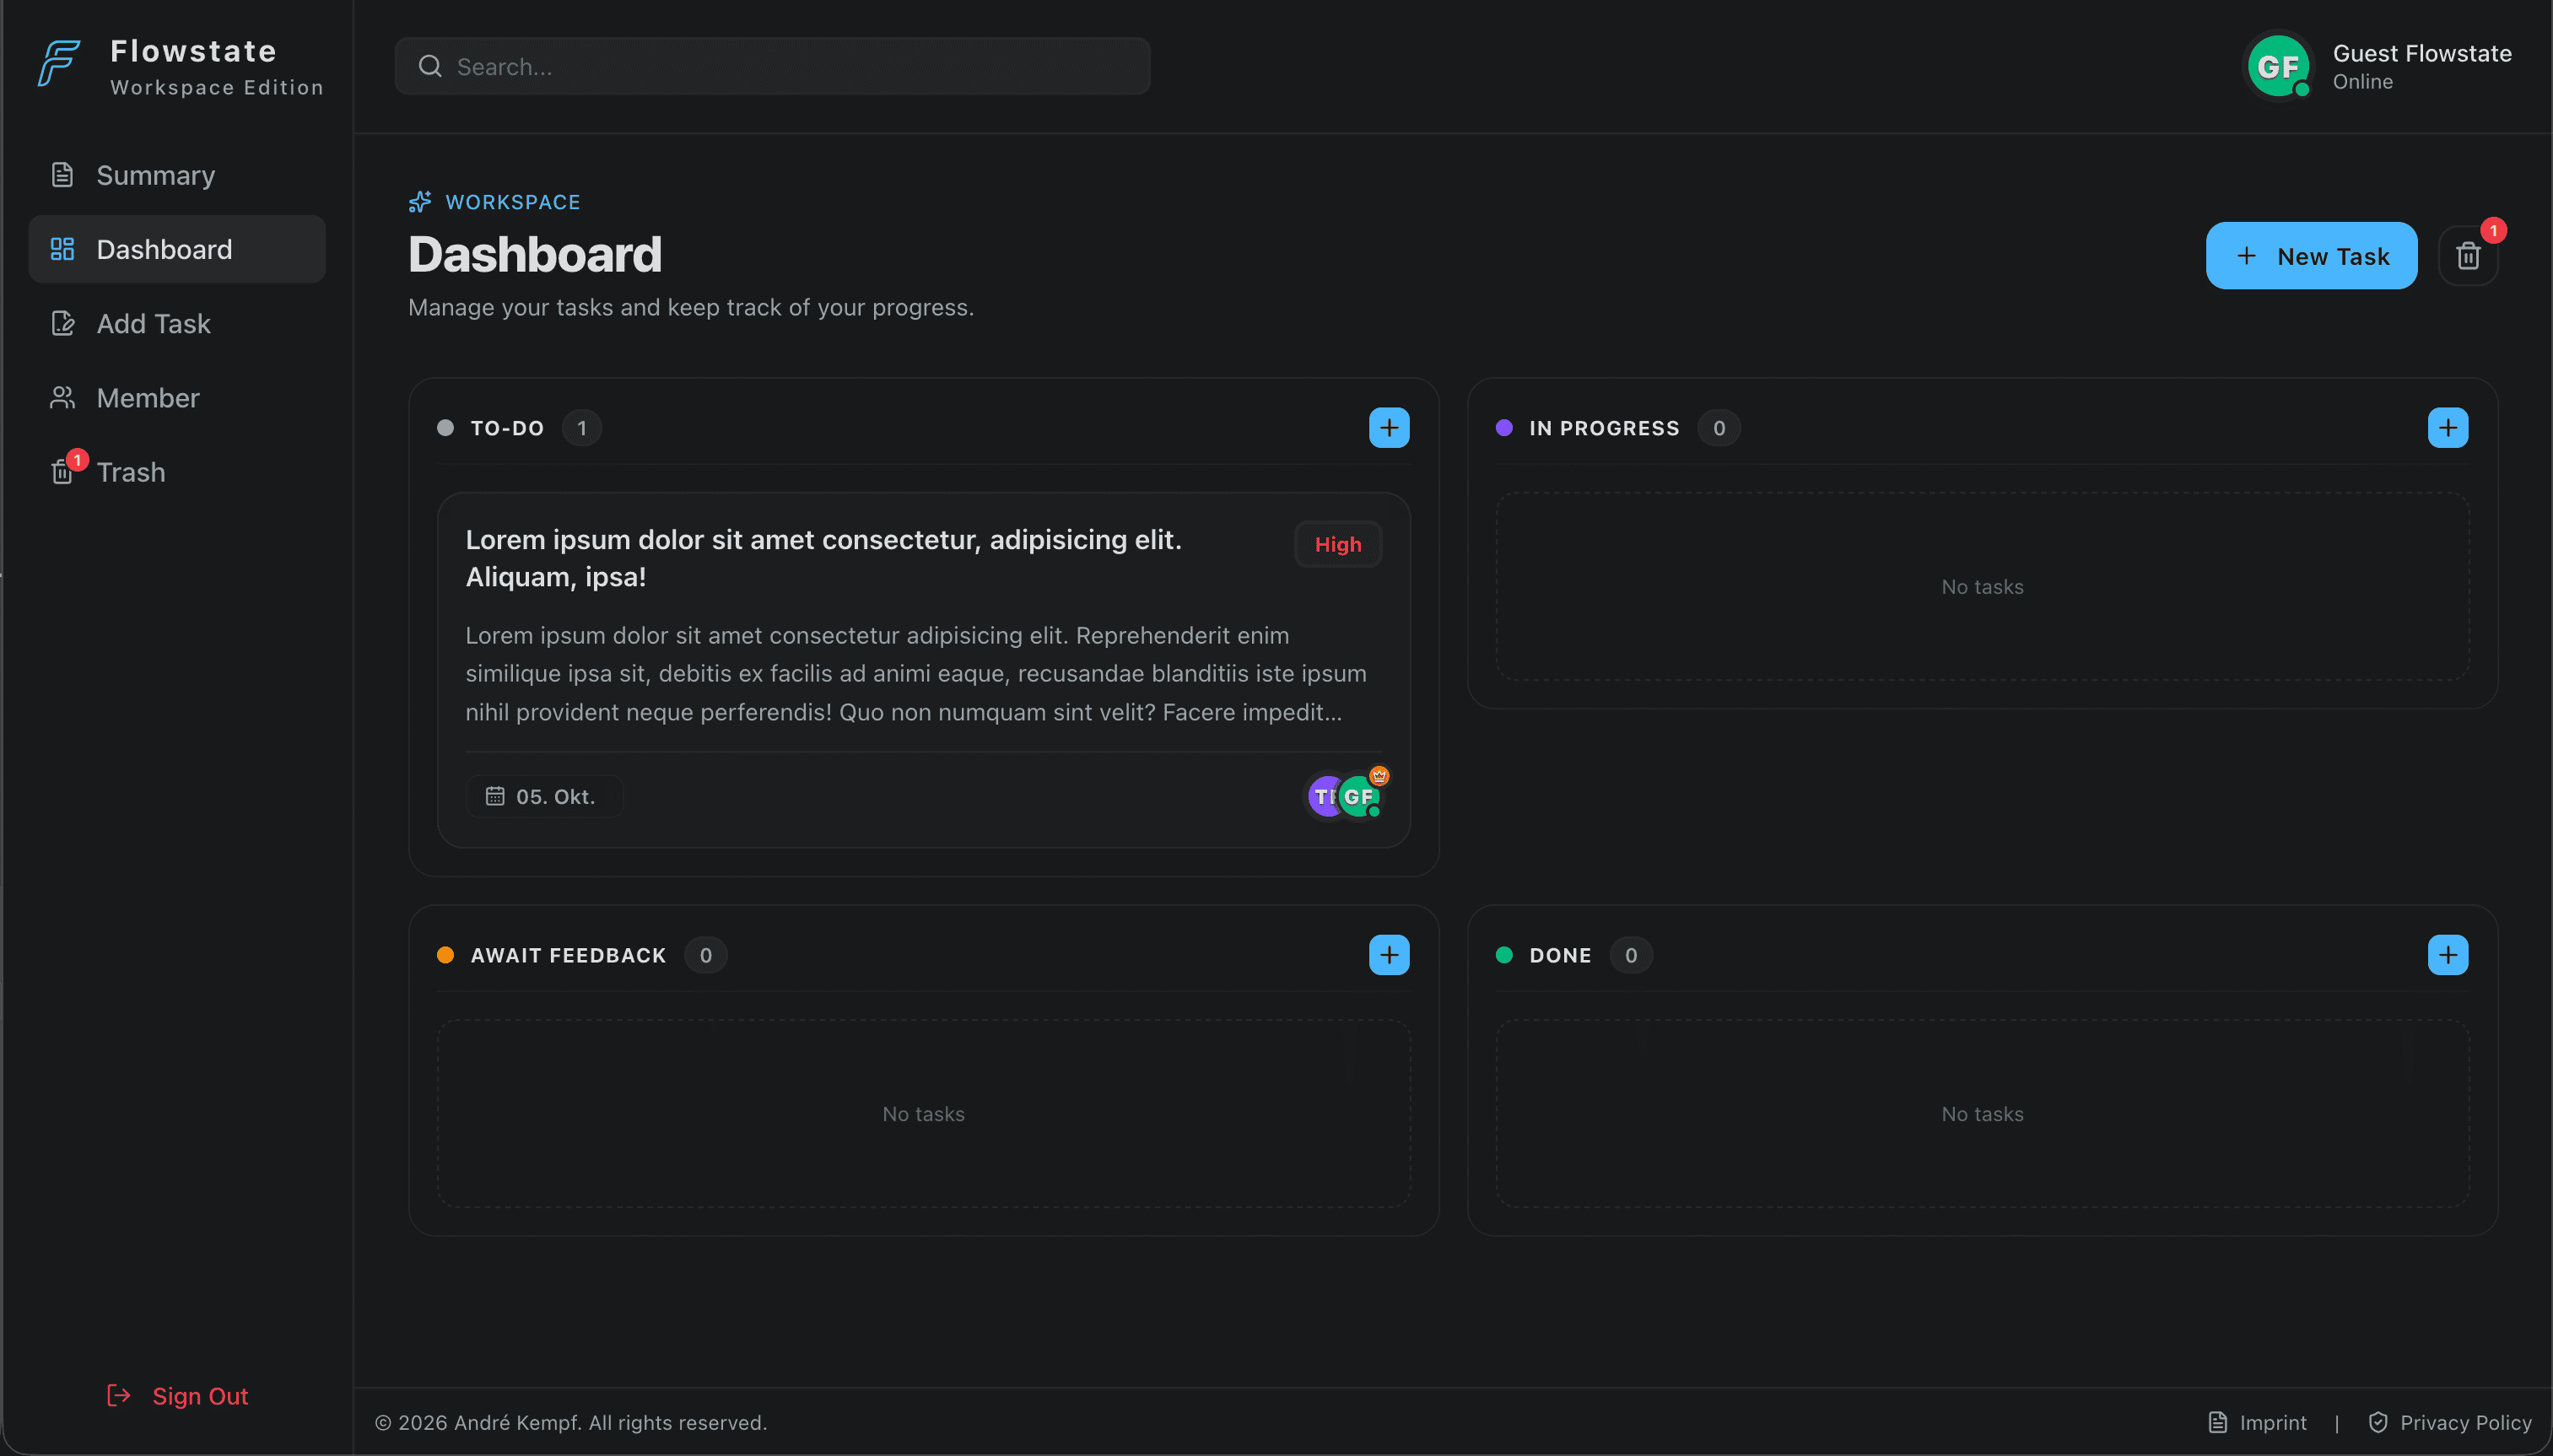Click the GF assignee avatar on task card

(x=1359, y=797)
